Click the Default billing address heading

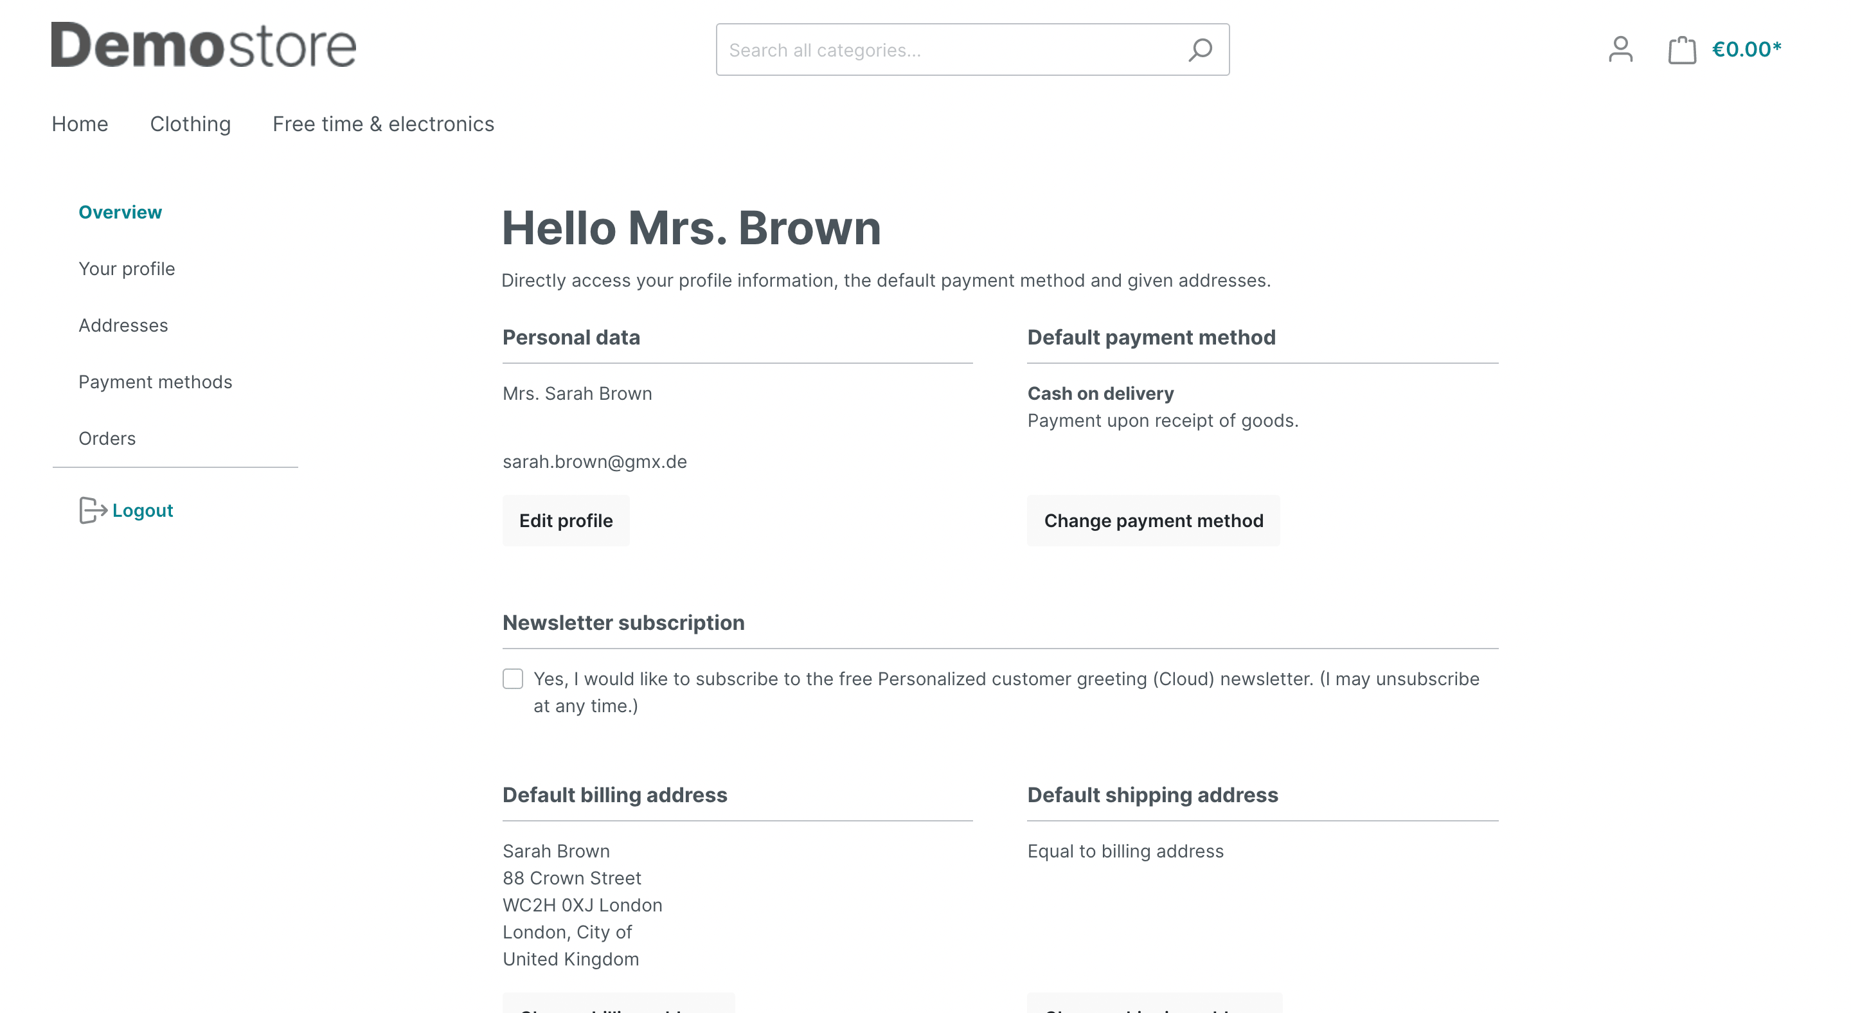point(614,794)
